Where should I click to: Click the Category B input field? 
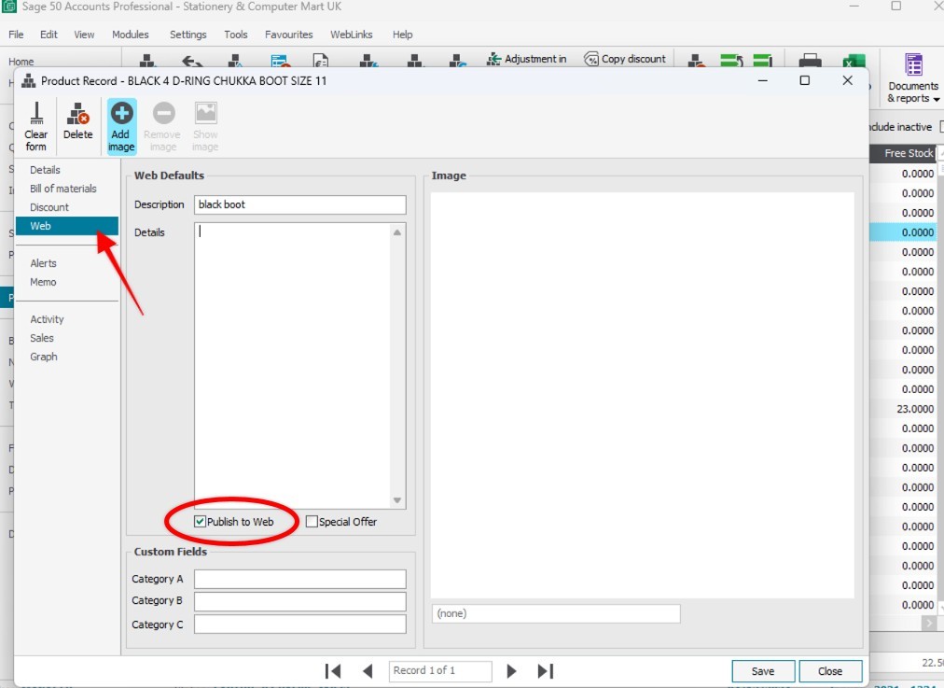pyautogui.click(x=299, y=601)
